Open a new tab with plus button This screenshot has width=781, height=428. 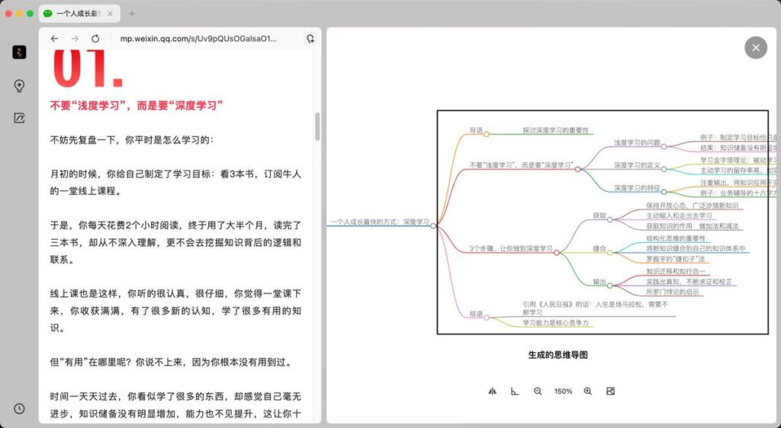(132, 14)
